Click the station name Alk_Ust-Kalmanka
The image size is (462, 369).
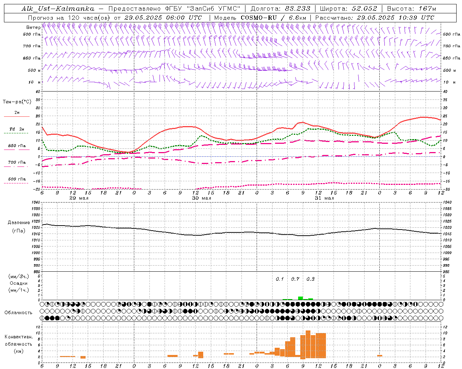pyautogui.click(x=58, y=9)
